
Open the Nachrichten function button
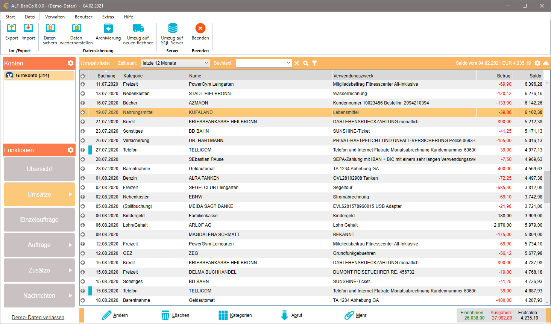pos(39,296)
